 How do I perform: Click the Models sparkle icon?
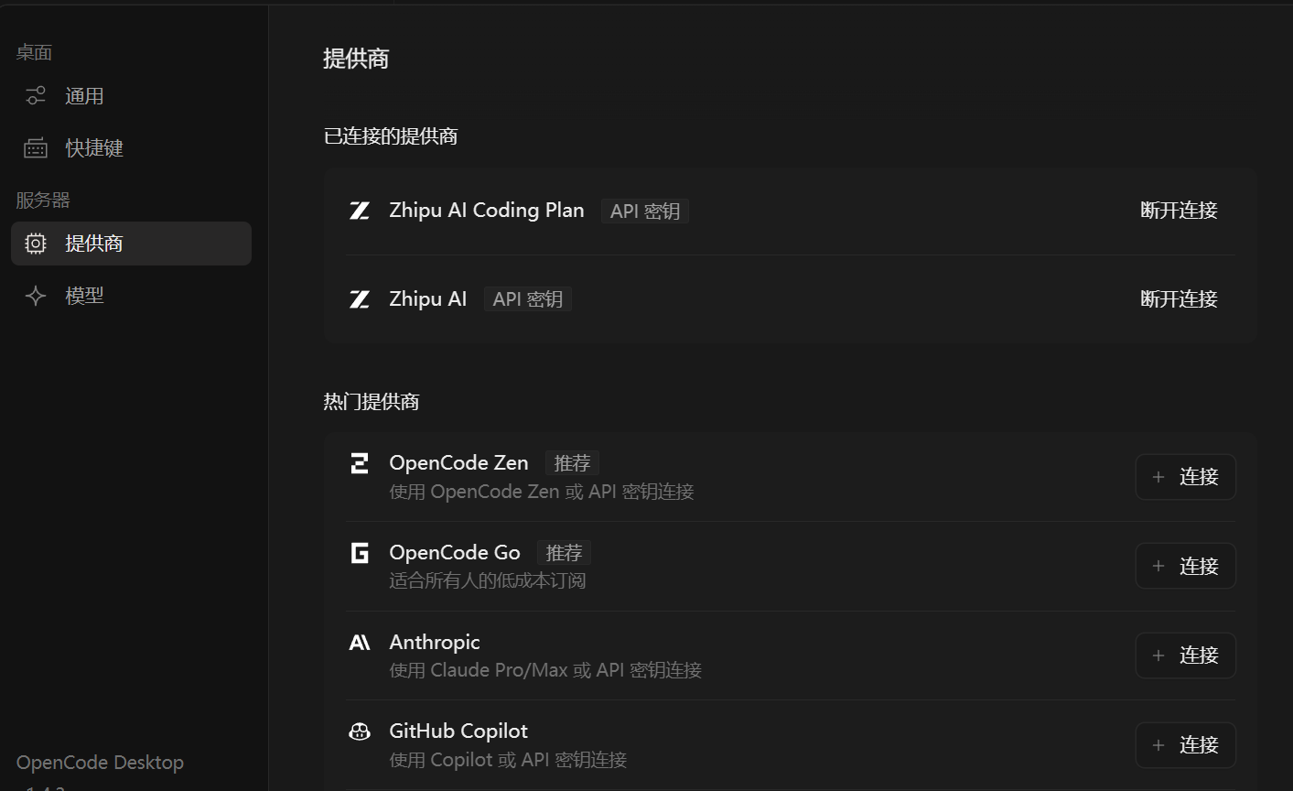[36, 296]
